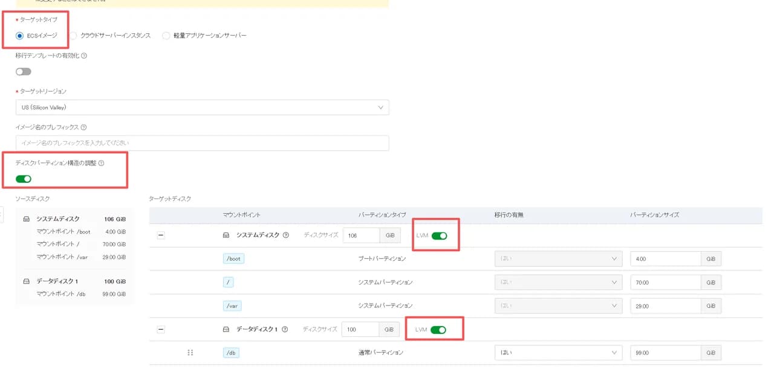Open 移行の有無 dropdown for / row

[x=558, y=282]
